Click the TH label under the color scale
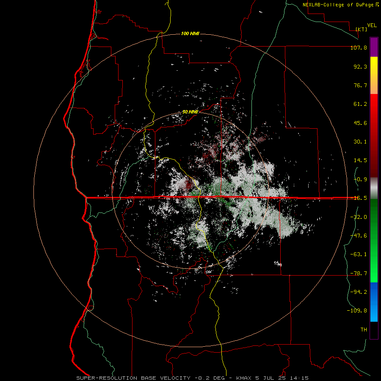 364,329
